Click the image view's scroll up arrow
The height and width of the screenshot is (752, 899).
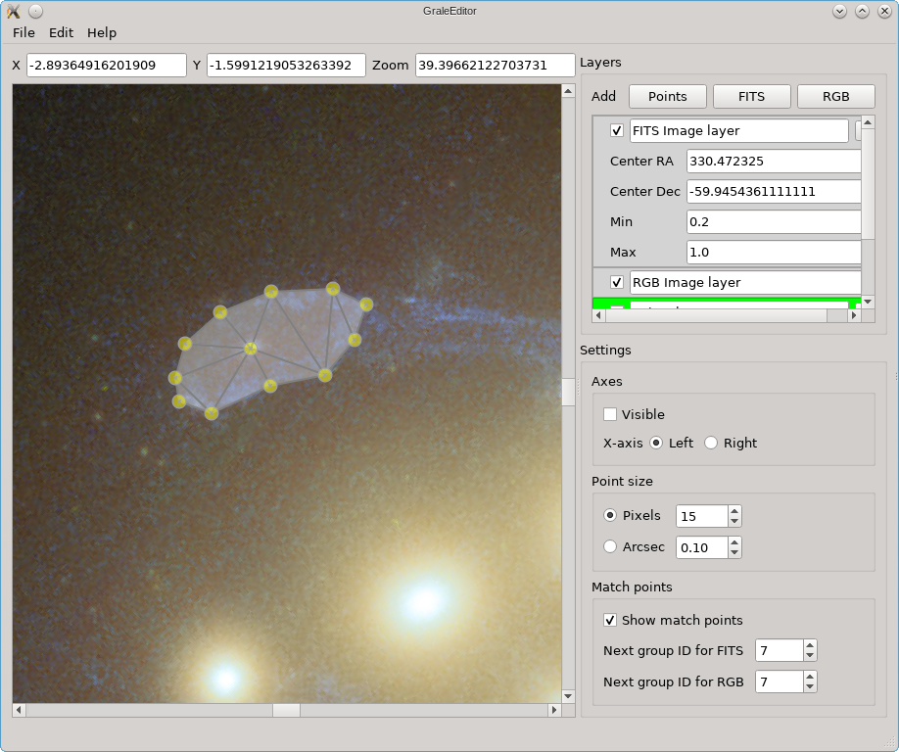pyautogui.click(x=568, y=91)
